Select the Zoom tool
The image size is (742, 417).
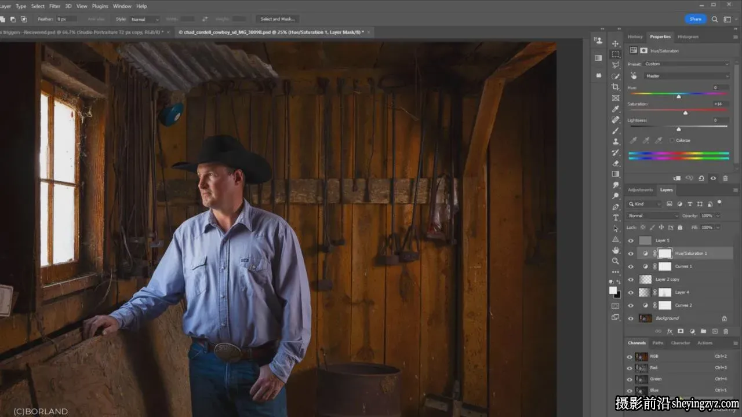(x=616, y=261)
